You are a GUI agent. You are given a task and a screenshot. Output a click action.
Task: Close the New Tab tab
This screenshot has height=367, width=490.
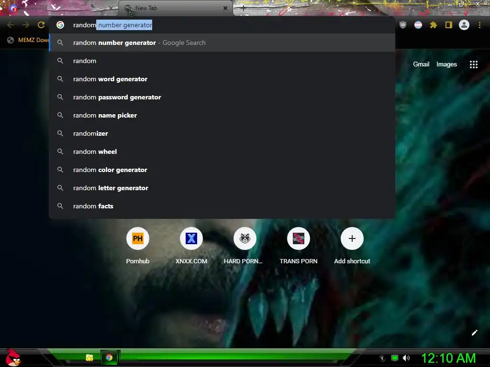(225, 8)
